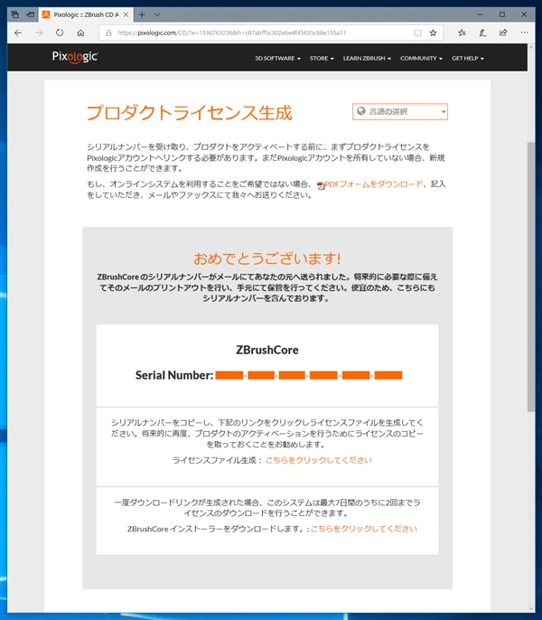Image resolution: width=542 pixels, height=620 pixels.
Task: Click the プロダクトライセンス生成 title
Action: 190,113
